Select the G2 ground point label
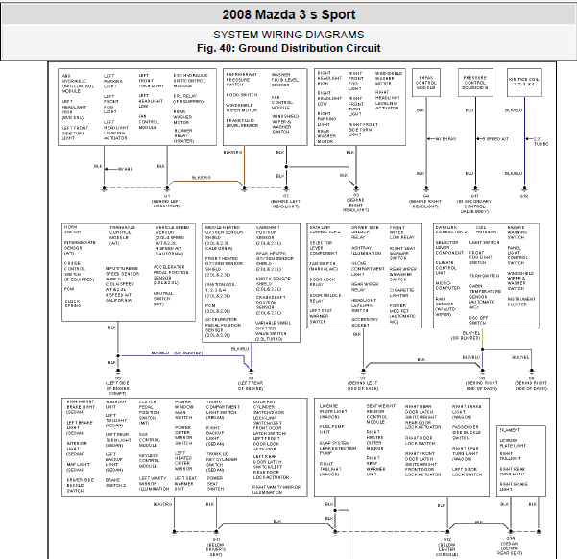The height and width of the screenshot is (559, 577). (285, 201)
